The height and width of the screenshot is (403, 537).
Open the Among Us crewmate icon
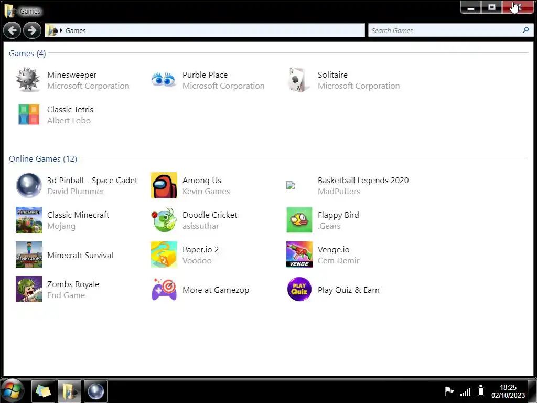(x=164, y=185)
